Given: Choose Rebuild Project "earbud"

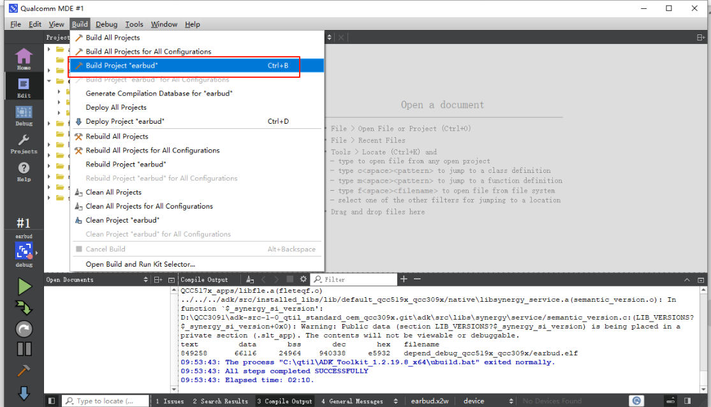Looking at the screenshot, I should click(x=197, y=164).
